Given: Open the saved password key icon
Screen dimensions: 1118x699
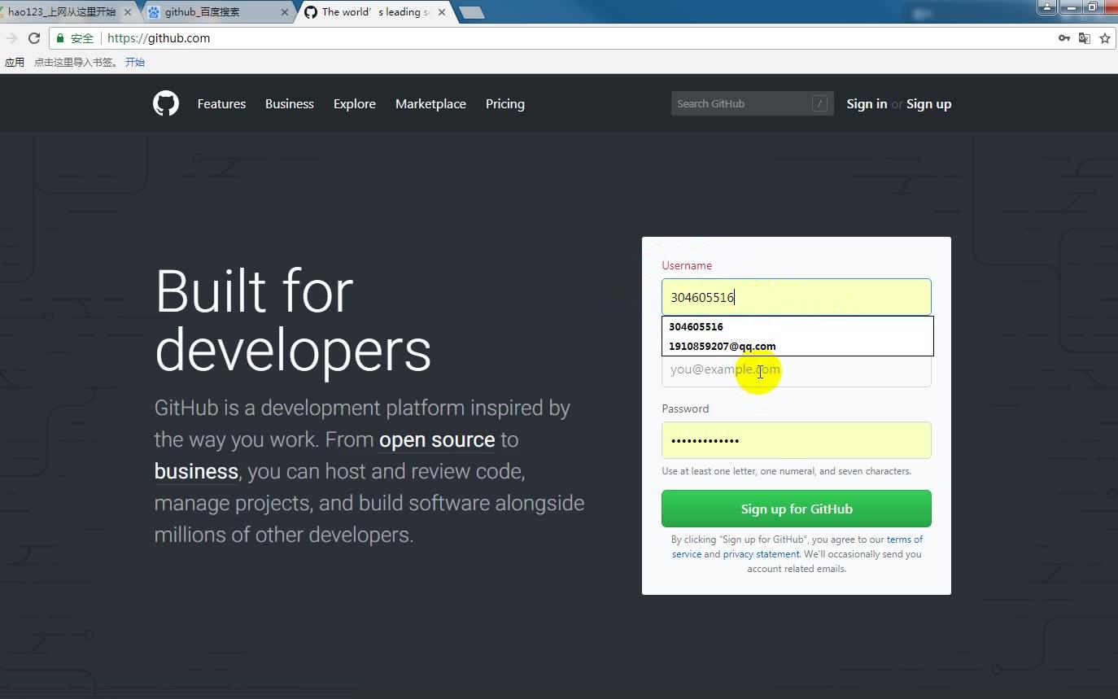Looking at the screenshot, I should click(x=1063, y=38).
